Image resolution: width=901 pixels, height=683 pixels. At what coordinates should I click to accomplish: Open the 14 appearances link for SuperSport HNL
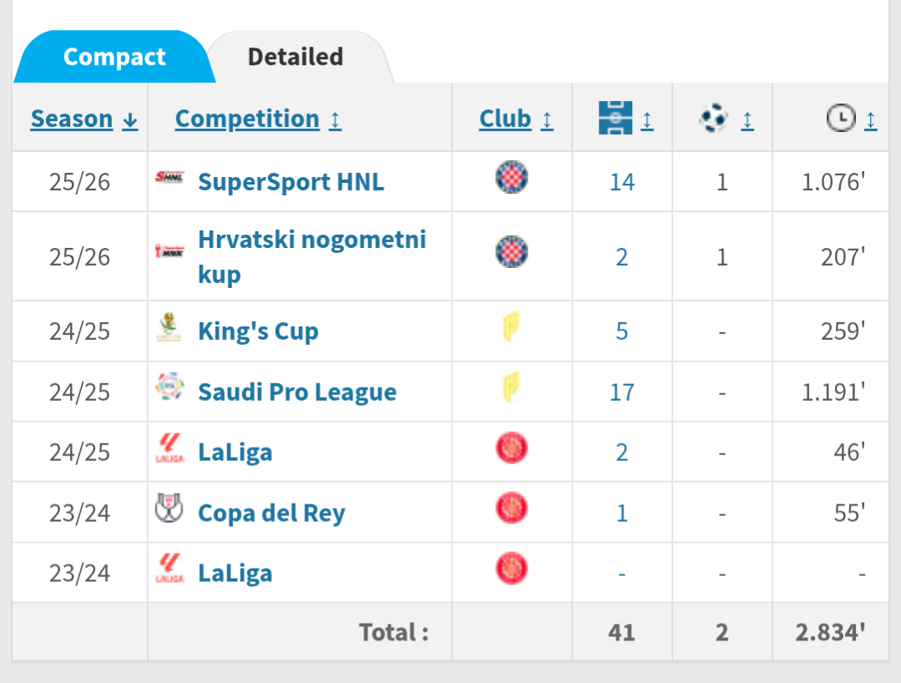pyautogui.click(x=622, y=182)
